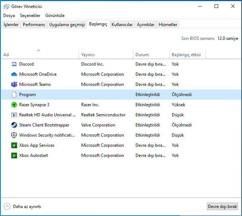Open the Seçenekler menu
The image size is (242, 216).
click(30, 16)
